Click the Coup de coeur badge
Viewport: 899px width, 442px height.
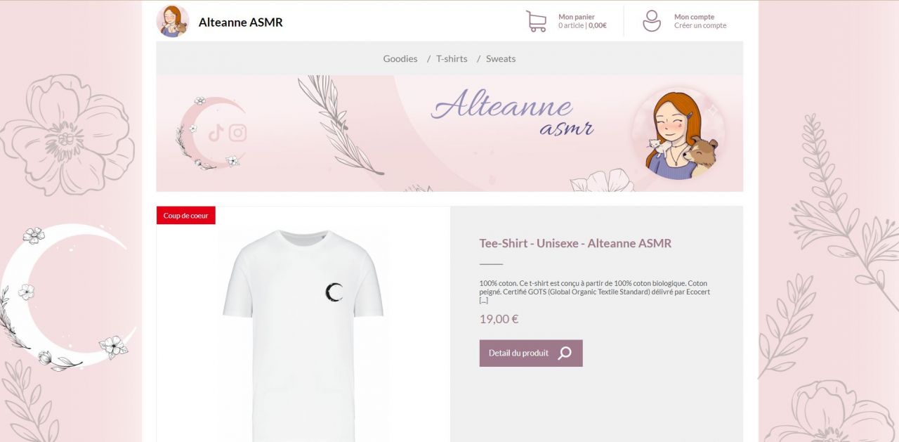point(186,216)
